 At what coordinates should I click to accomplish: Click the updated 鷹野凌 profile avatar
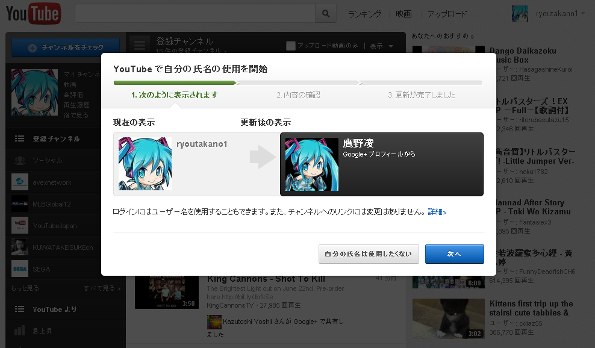(x=312, y=164)
